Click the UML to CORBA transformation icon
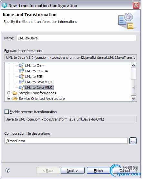 tap(21, 71)
